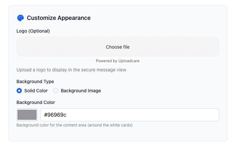Click the Choose file upload button

[x=118, y=47]
